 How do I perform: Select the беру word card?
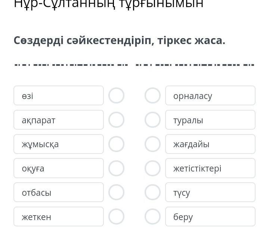(210, 217)
